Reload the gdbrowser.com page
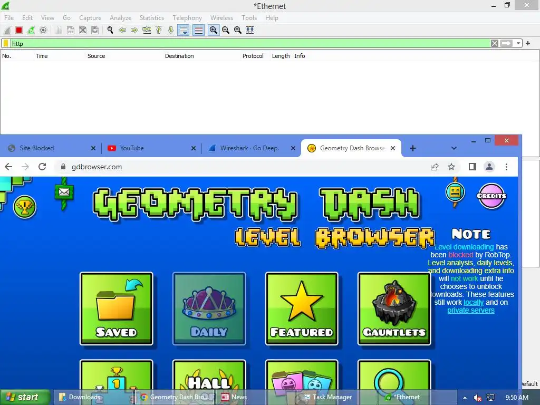 coord(42,167)
